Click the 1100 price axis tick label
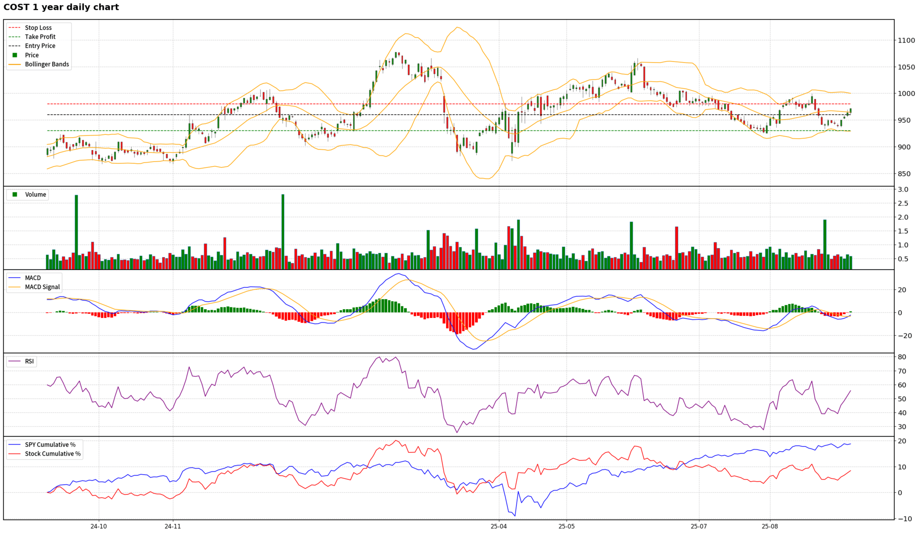Viewport: 919px width, 533px height. pos(906,40)
